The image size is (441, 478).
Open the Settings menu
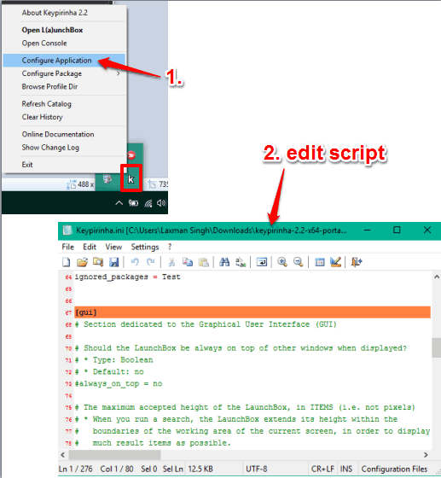[x=145, y=247]
